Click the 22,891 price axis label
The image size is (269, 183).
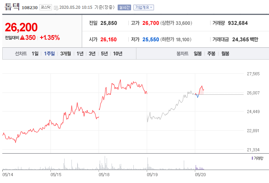pos(253,131)
